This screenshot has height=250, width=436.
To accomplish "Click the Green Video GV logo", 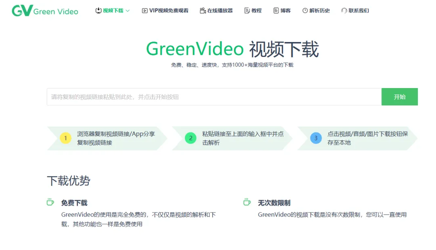I will (45, 11).
